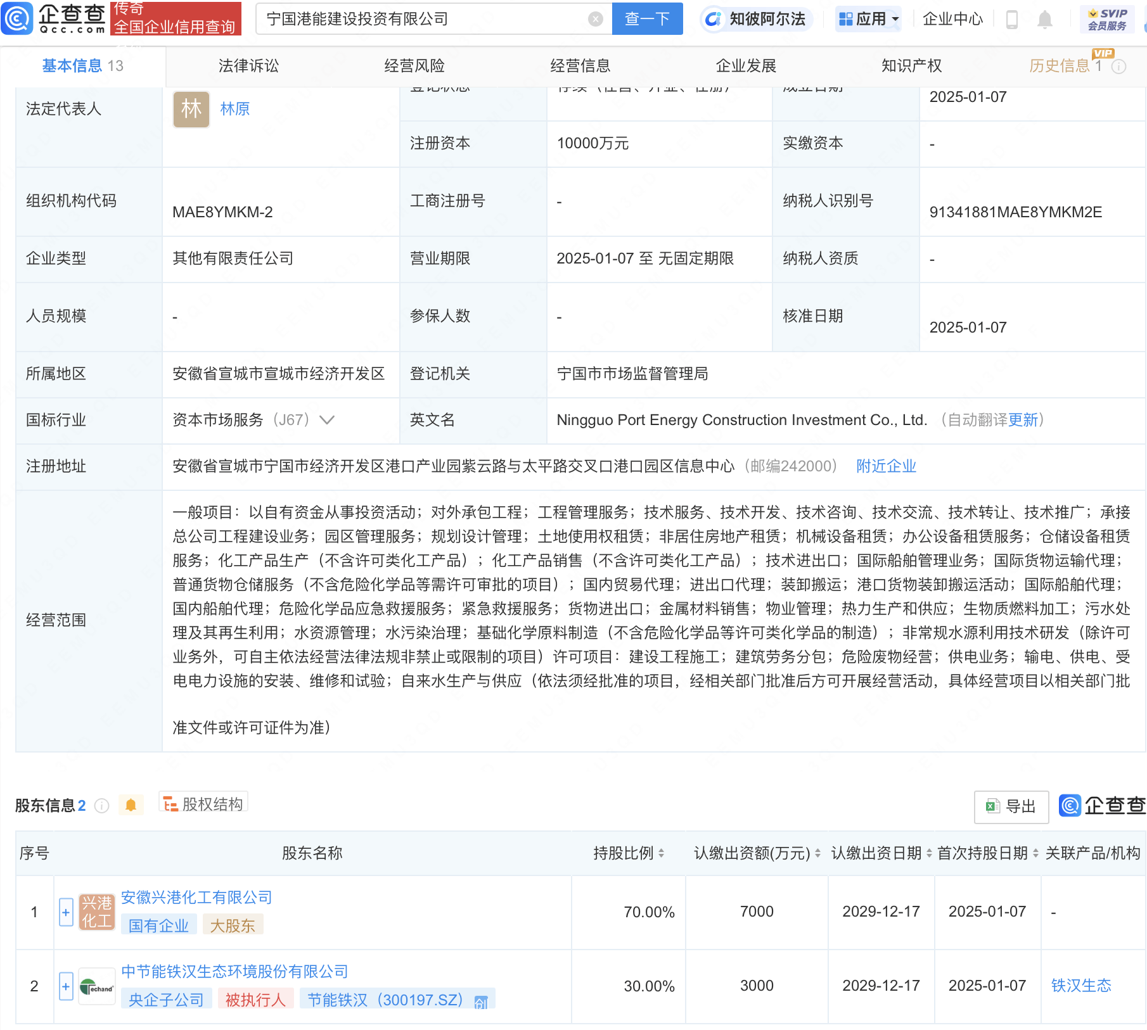Open the 铁汉生态 related product link

click(1081, 986)
